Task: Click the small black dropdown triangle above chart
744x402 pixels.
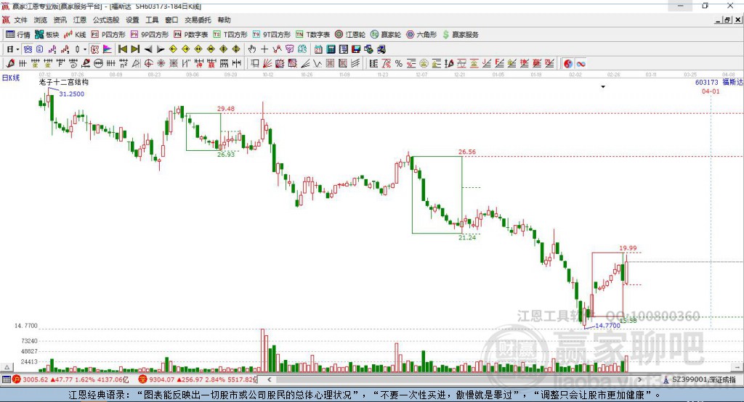Action: 603,87
